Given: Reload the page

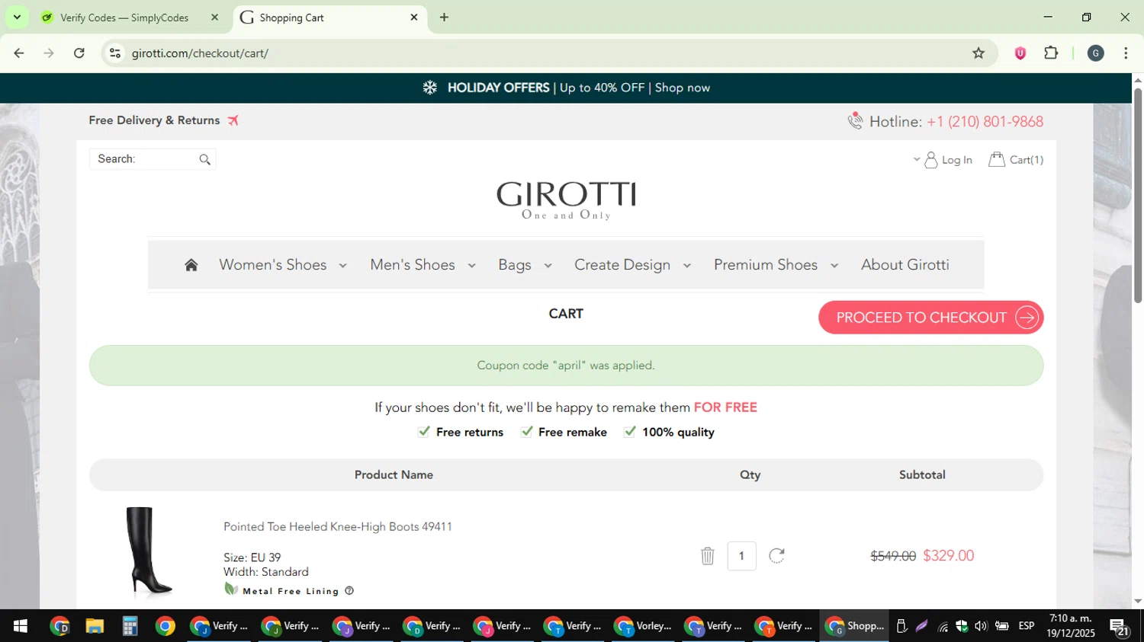Looking at the screenshot, I should click(x=79, y=53).
